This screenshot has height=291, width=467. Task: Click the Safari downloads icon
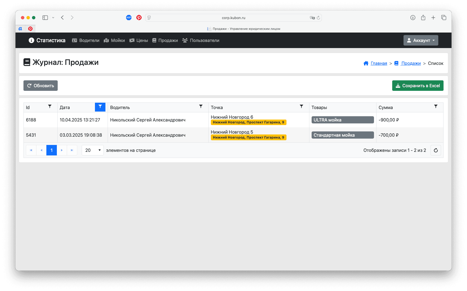pos(413,18)
